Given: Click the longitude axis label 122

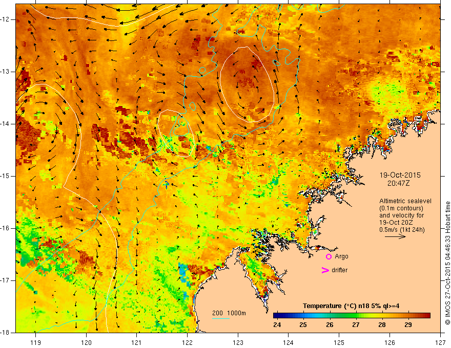Looking at the screenshot, I should point(187,342).
